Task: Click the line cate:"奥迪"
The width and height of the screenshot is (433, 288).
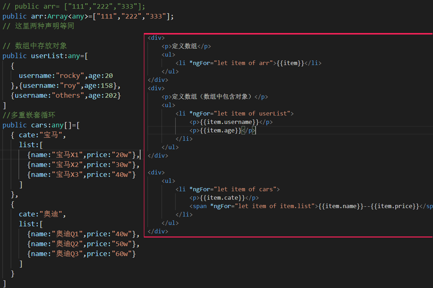Action: tap(42, 214)
